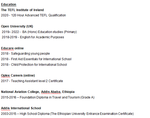
Task: Click the 120 Hour Advanced TEFL Qualification line
Action: click(33, 15)
